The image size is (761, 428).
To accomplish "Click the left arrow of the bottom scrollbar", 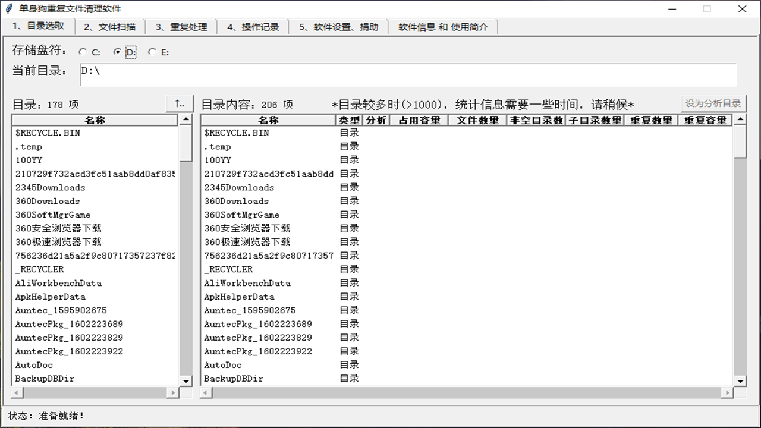I will [x=16, y=393].
